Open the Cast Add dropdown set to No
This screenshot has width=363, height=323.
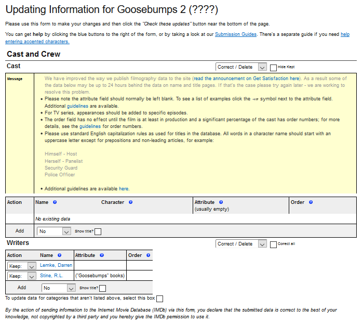53,231
